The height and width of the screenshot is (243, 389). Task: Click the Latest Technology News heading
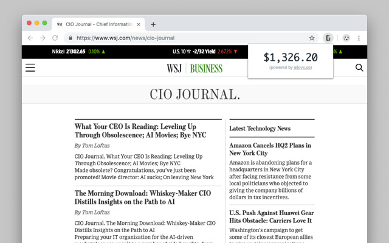click(x=260, y=128)
